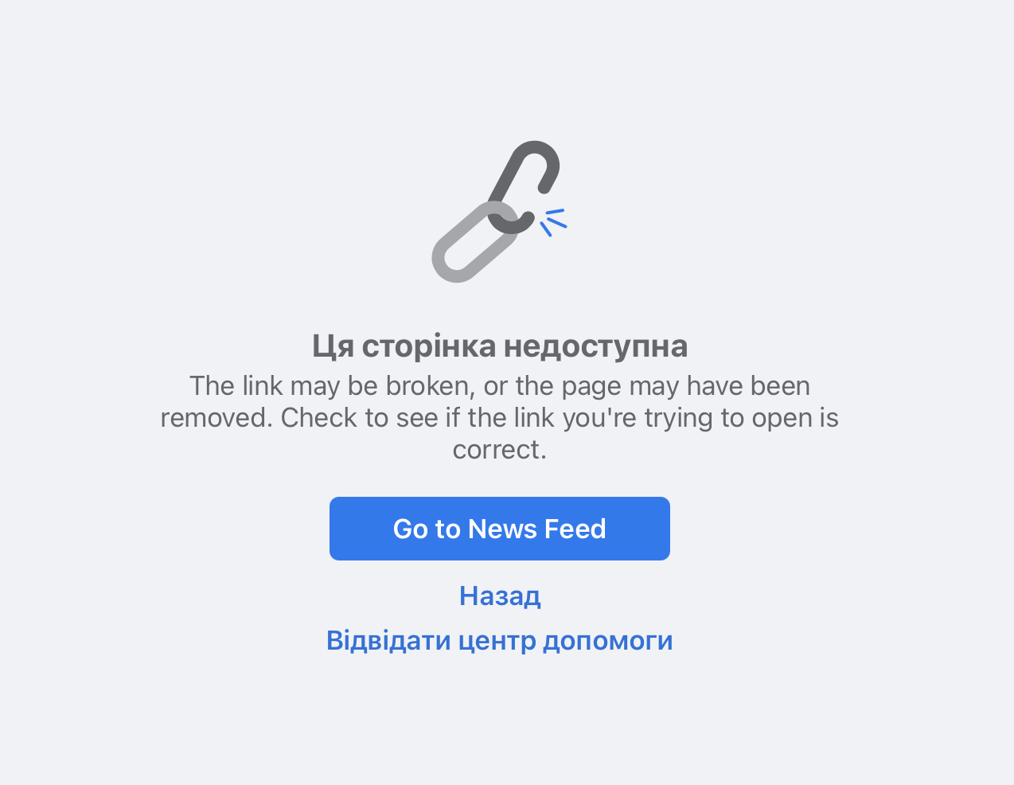This screenshot has width=1014, height=785.
Task: Return to News Feed via blue button
Action: (x=500, y=529)
